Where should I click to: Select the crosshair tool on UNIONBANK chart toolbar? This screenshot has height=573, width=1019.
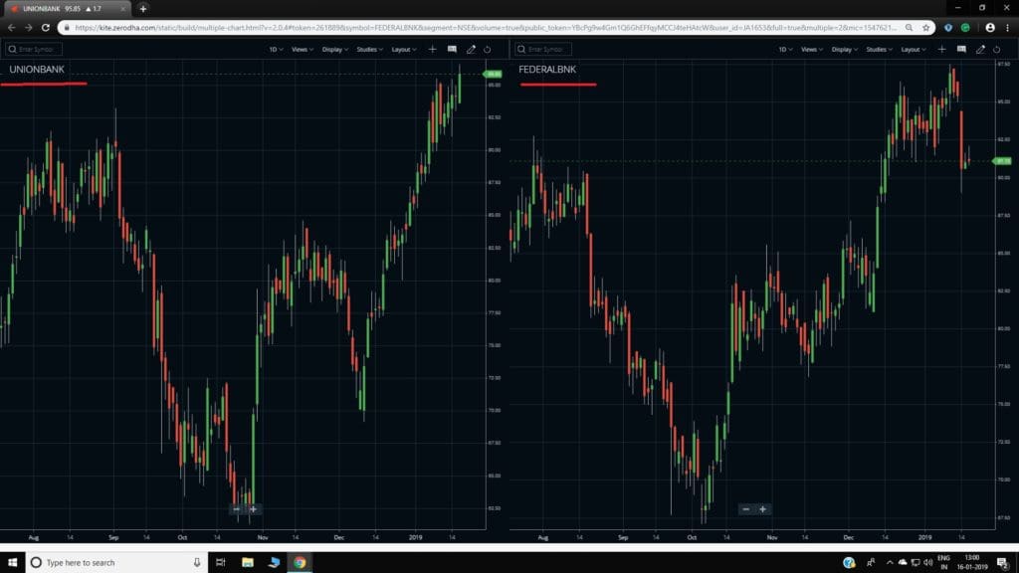[430, 48]
